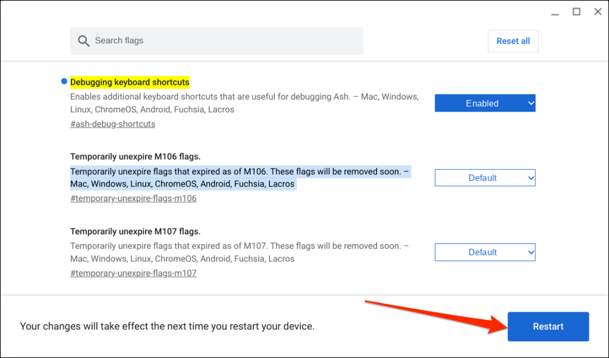Open the #ash-debug-shortcuts anchor link
Viewport: 609px width, 358px height.
112,124
